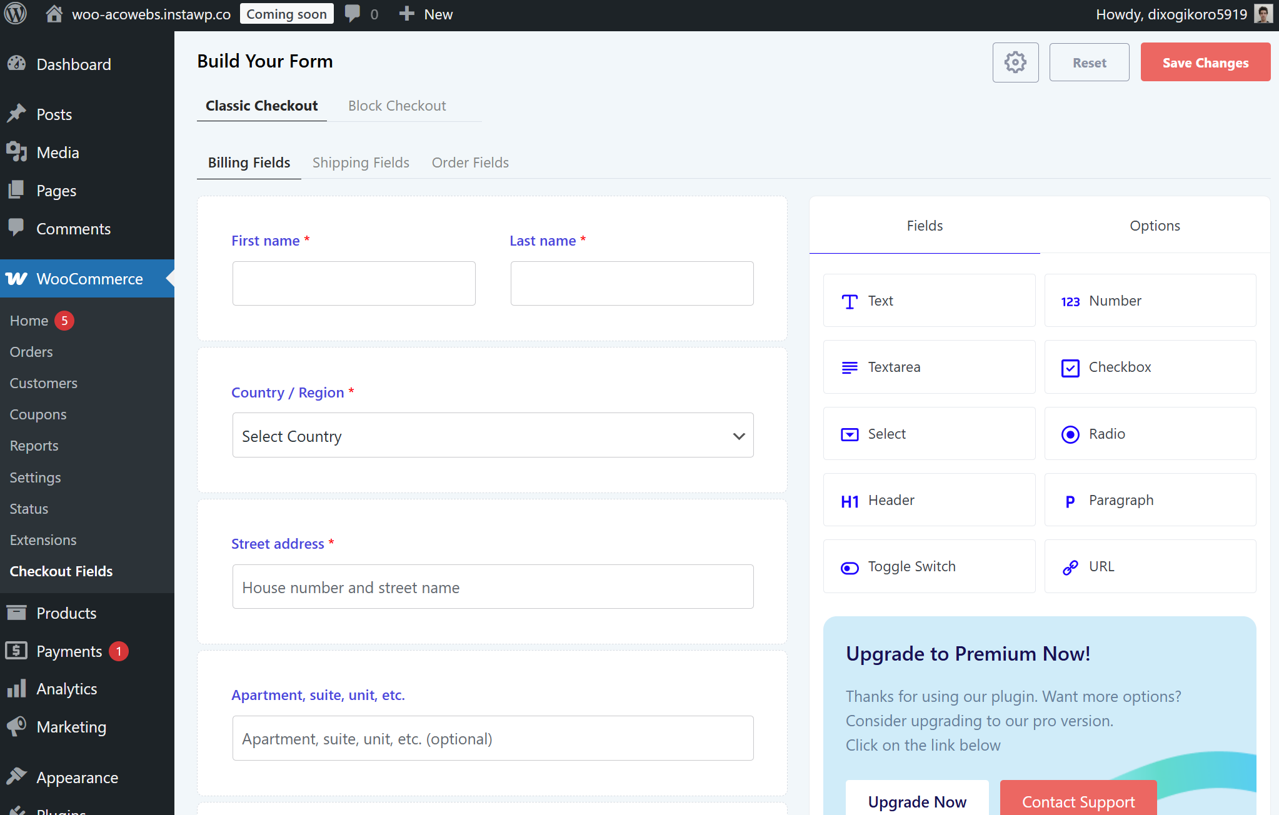Switch to Shipping Fields tab
This screenshot has height=815, width=1279.
pos(361,162)
